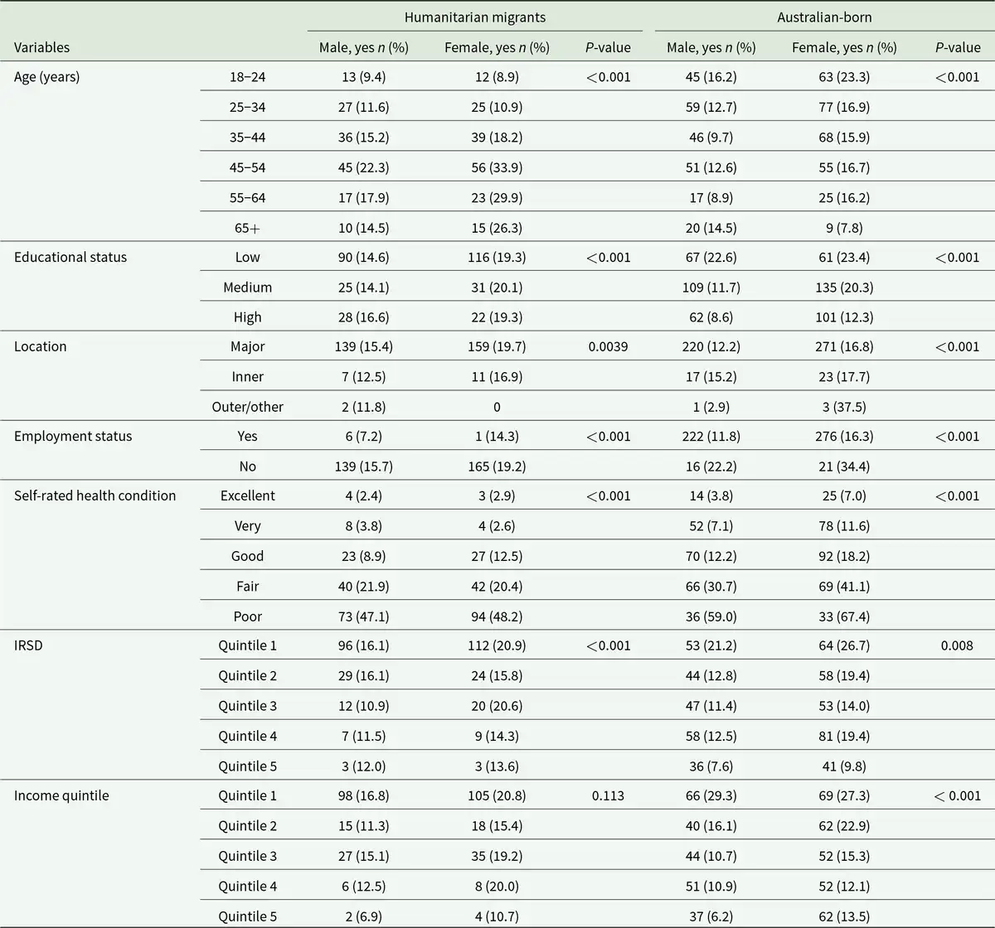Select the 'Educational status' variable label
995x928 pixels.
[70, 257]
